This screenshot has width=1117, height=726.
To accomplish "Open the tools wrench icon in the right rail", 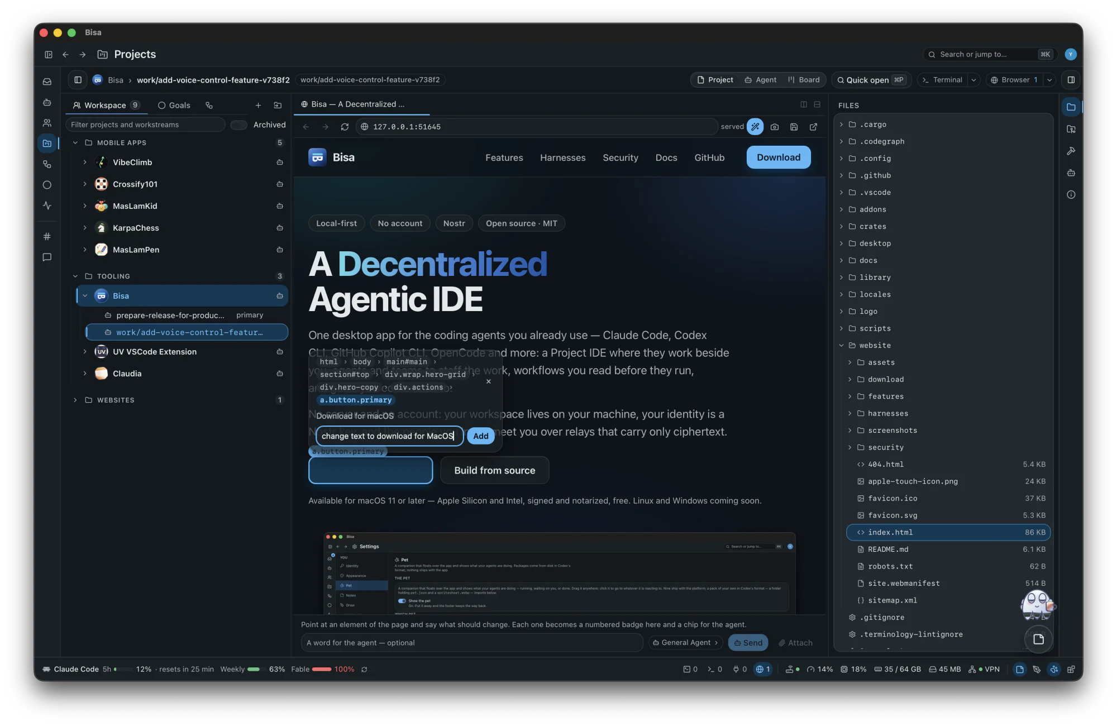I will point(1071,151).
